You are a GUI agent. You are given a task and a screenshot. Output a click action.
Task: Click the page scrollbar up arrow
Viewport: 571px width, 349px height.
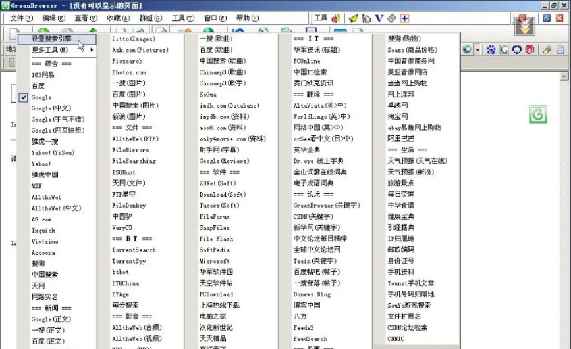(x=564, y=76)
